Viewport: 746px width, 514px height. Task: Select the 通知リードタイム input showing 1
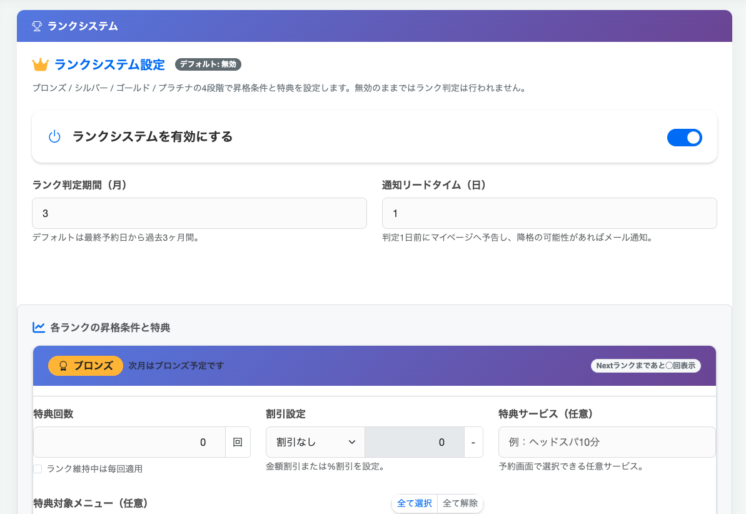pyautogui.click(x=549, y=213)
